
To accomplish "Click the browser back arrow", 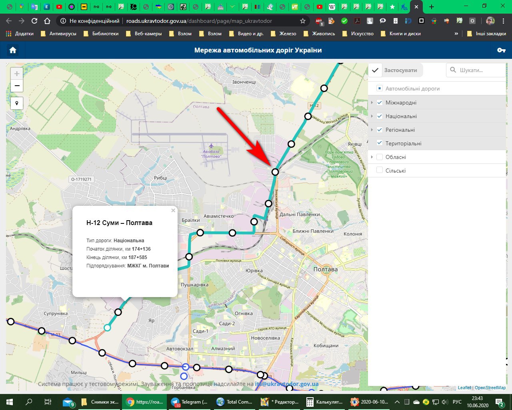I will (x=9, y=21).
